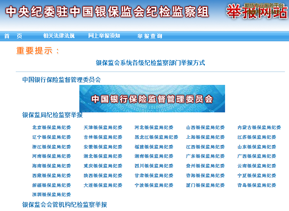Follow 宁波银保监局纪委 link
This screenshot has height=211, width=289.
tap(154, 185)
